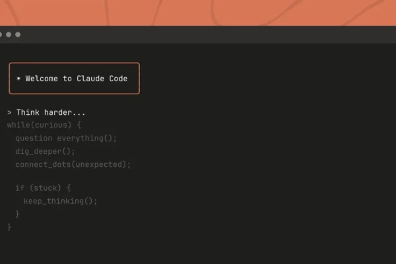Image resolution: width=396 pixels, height=264 pixels.
Task: Place cursor on "question everything();" line
Action: (65, 139)
